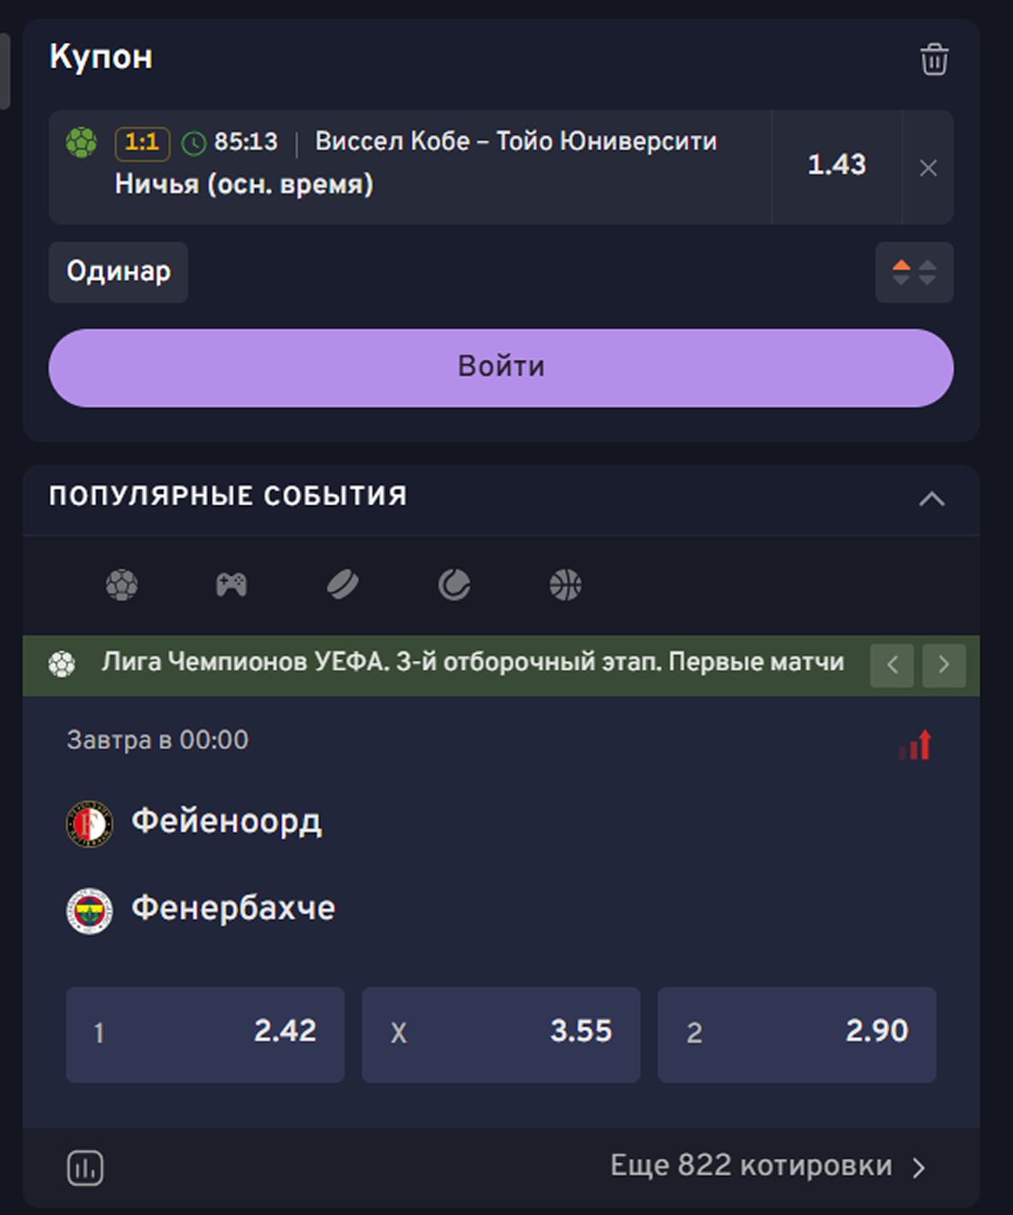Select the basketball sport icon
The image size is (1013, 1215).
[x=565, y=585]
